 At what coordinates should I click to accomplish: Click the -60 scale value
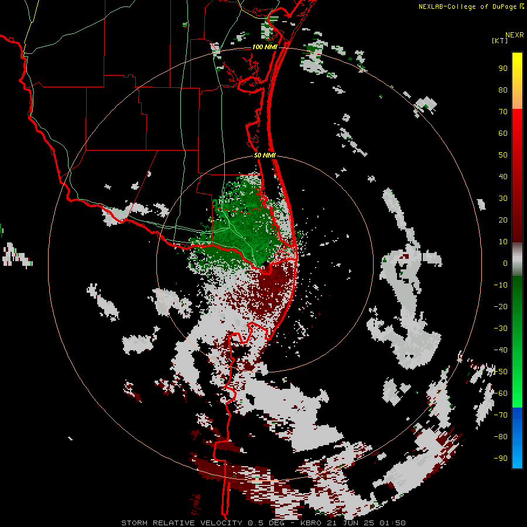click(501, 393)
